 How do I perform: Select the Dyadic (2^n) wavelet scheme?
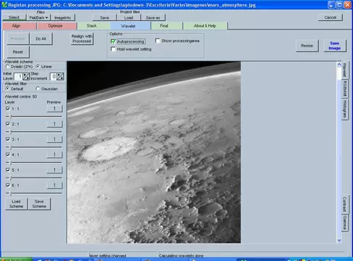(x=7, y=67)
